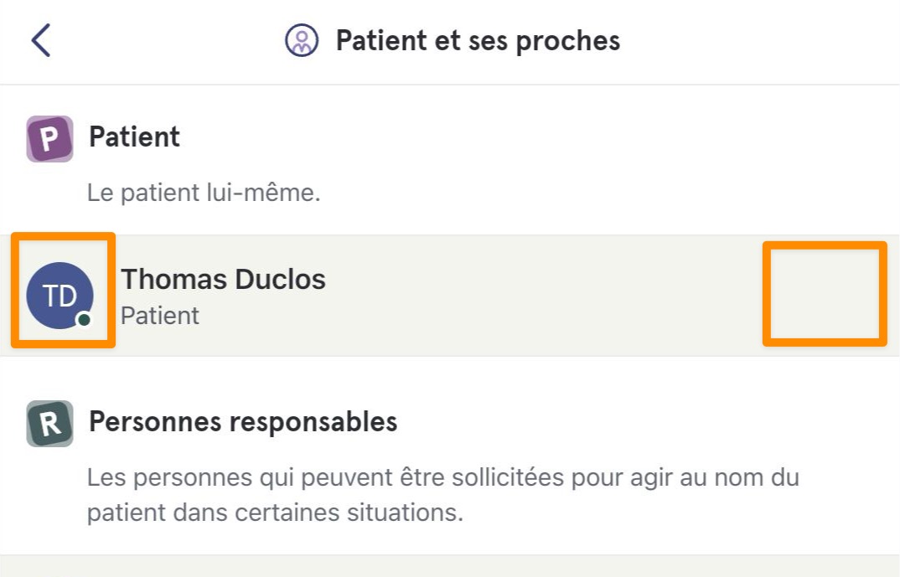Click the "Patient et ses proches" title
Screen dimensions: 900x577
tap(478, 41)
